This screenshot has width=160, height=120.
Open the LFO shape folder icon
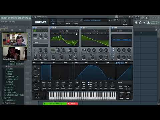(x=77, y=83)
